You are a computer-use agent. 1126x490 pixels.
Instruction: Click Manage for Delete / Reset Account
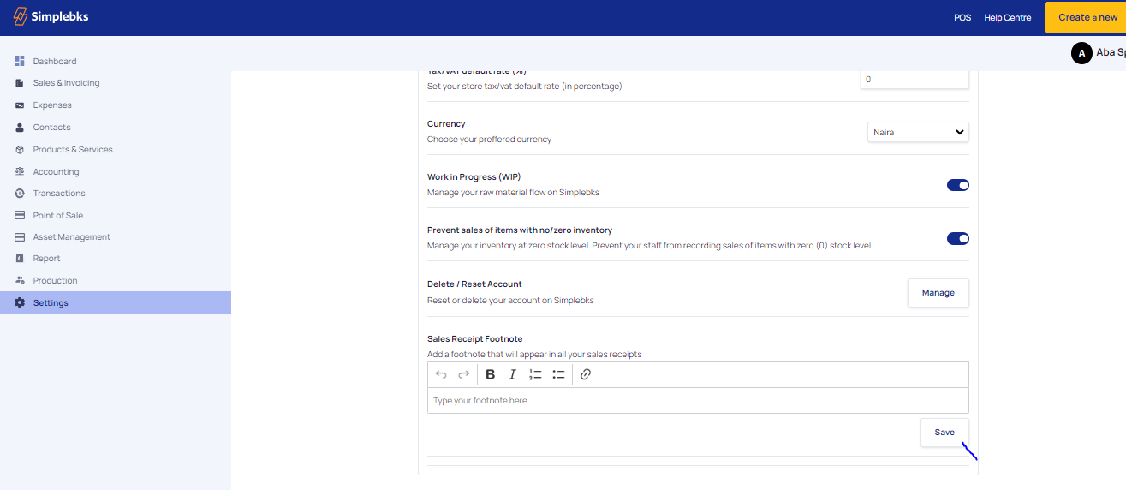coord(938,293)
